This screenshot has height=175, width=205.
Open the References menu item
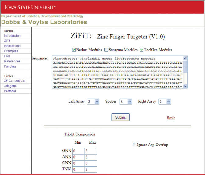coord(12,61)
